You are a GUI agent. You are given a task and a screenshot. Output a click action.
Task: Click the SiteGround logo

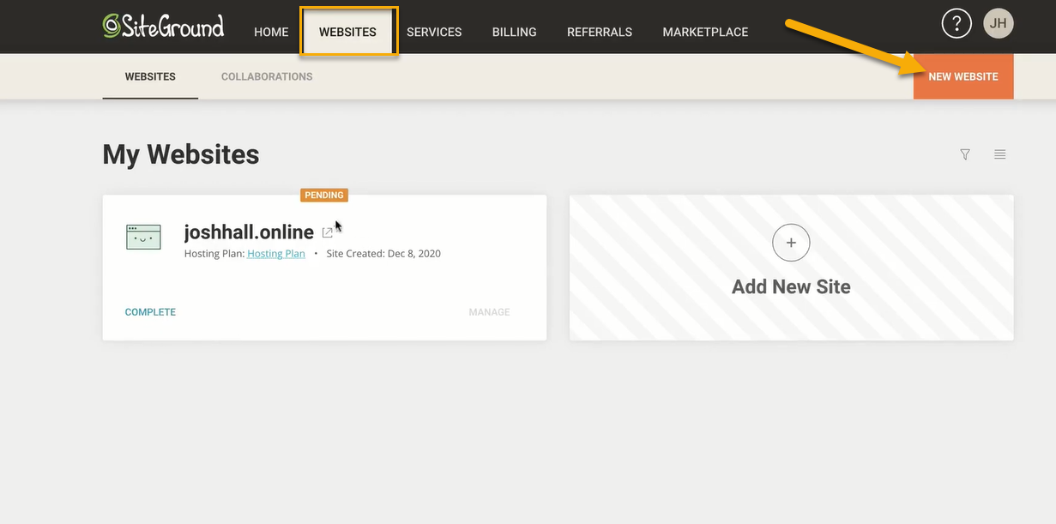coord(163,26)
